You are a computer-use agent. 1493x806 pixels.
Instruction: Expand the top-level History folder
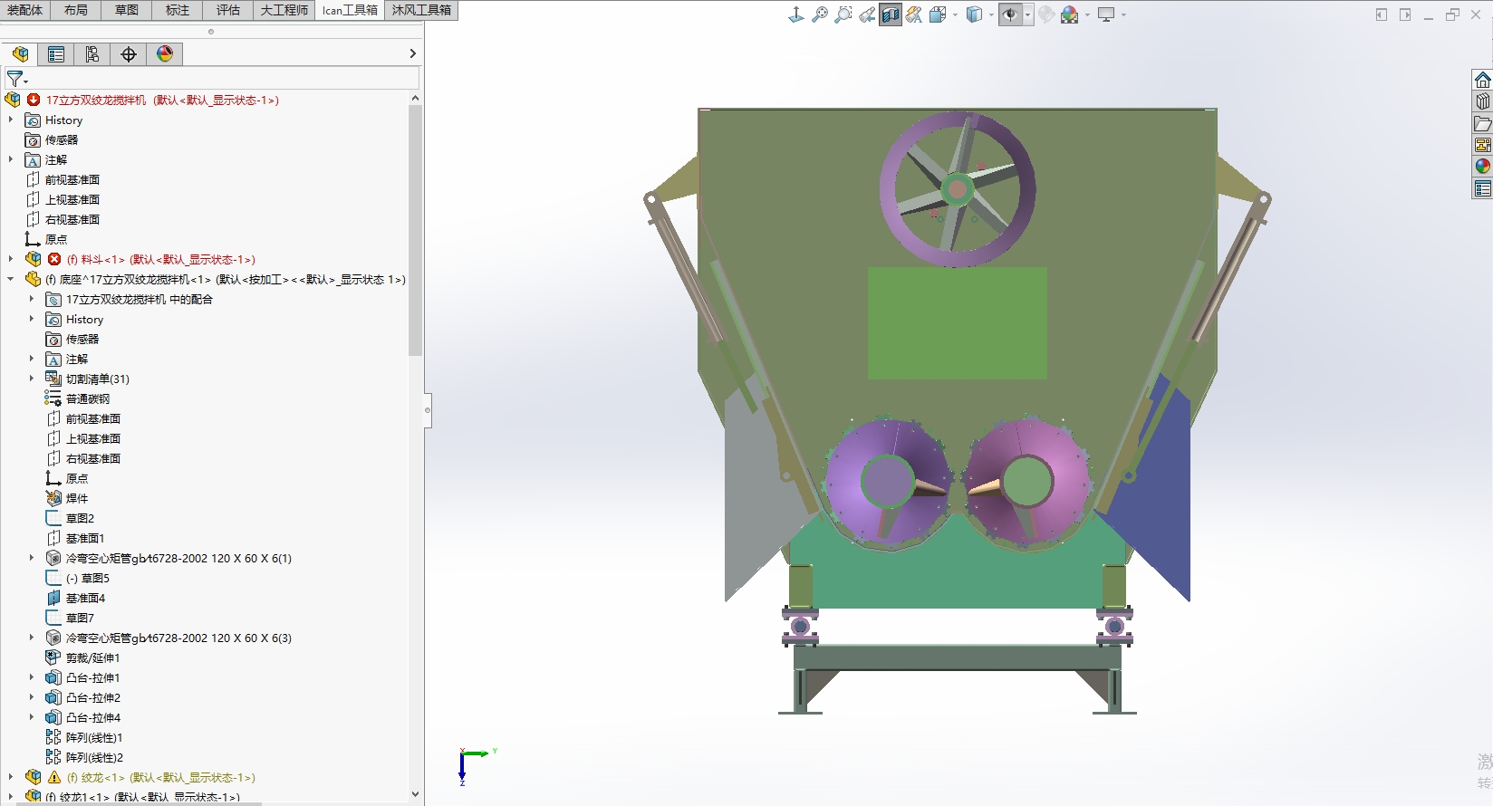(x=11, y=120)
